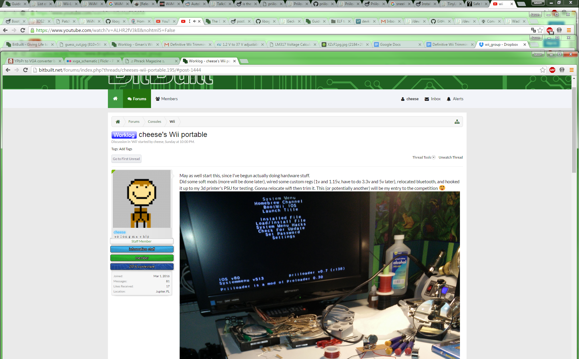Switch to YPbPr to VGA converter tab

pyautogui.click(x=34, y=61)
